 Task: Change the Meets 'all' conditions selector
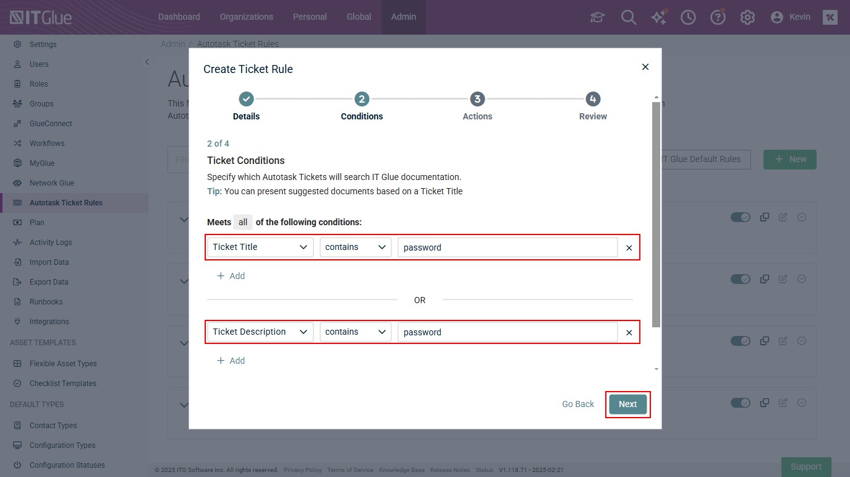pos(243,222)
